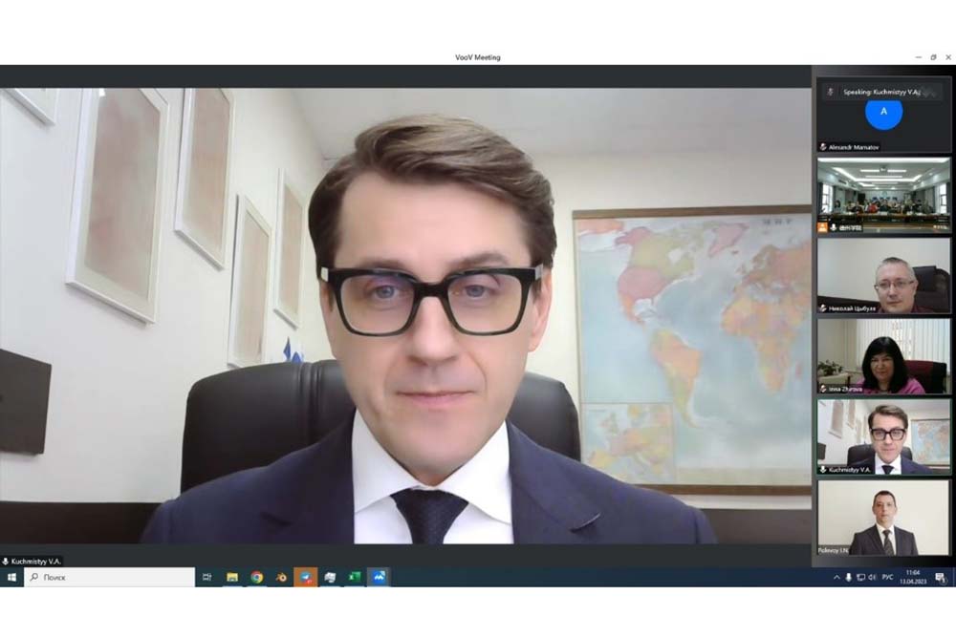956x637 pixels.
Task: Open Task View on the taskbar
Action: tap(206, 577)
